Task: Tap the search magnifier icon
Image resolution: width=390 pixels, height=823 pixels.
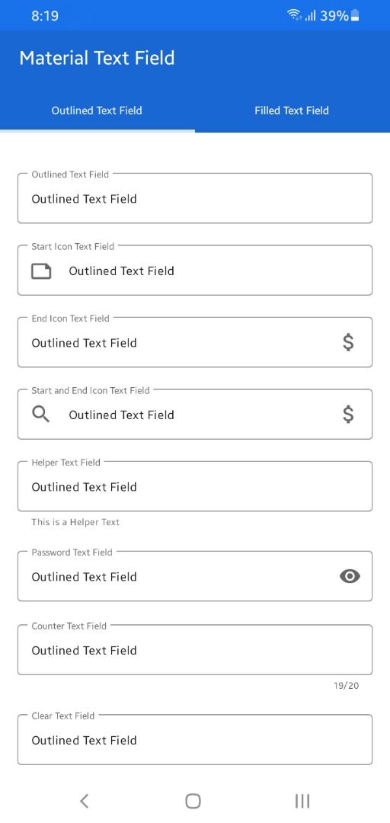Action: (41, 415)
